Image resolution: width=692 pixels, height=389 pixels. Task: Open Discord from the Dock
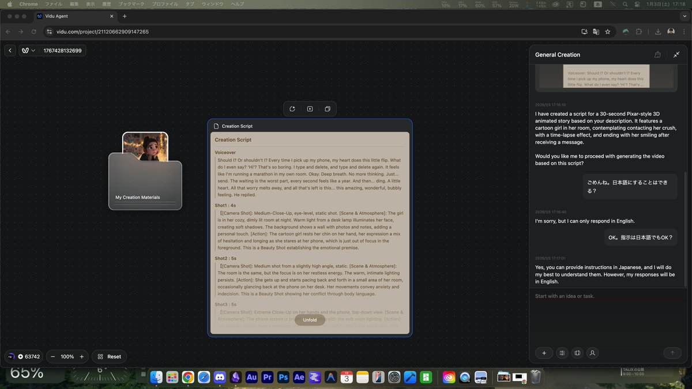[219, 377]
